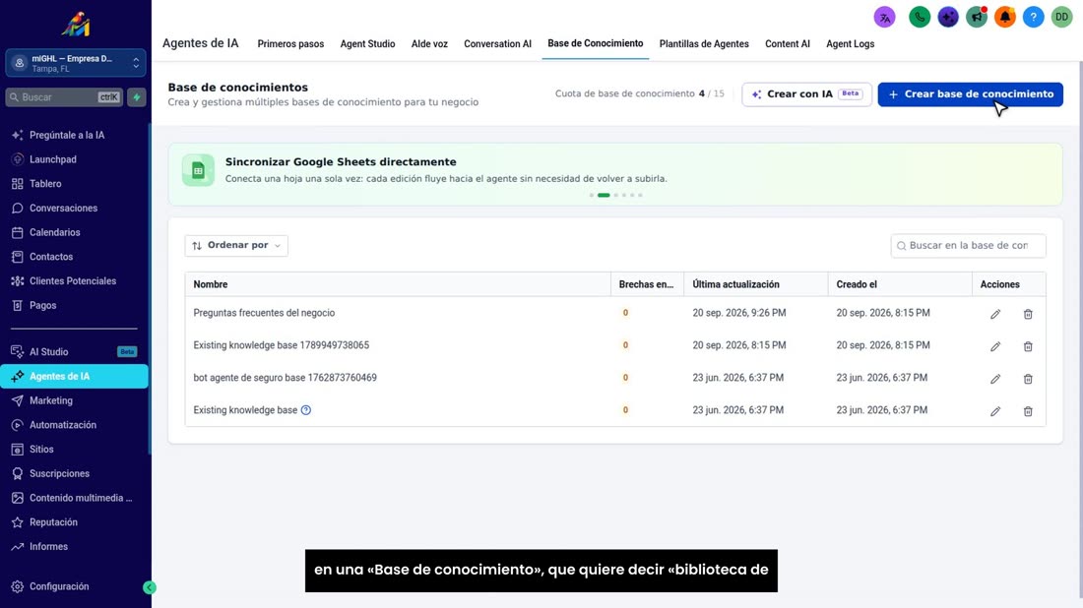Image resolution: width=1083 pixels, height=608 pixels.
Task: Click the megaphone announcements icon
Action: point(977,18)
